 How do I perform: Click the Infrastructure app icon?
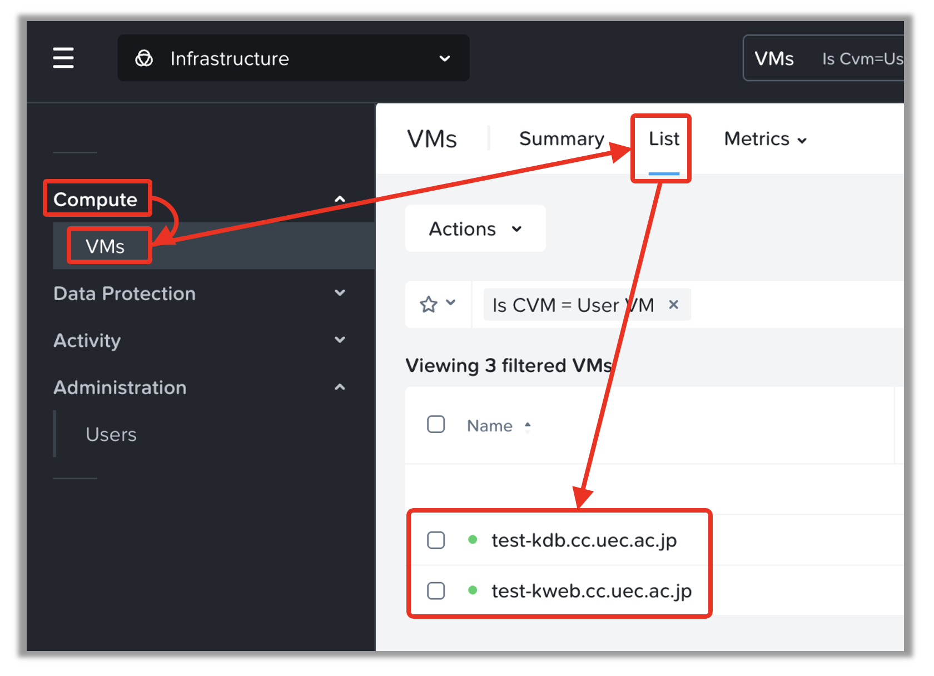click(144, 58)
